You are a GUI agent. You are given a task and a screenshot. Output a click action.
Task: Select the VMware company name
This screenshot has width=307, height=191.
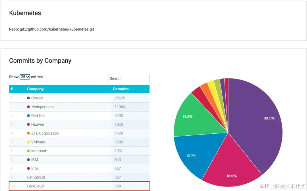point(38,142)
